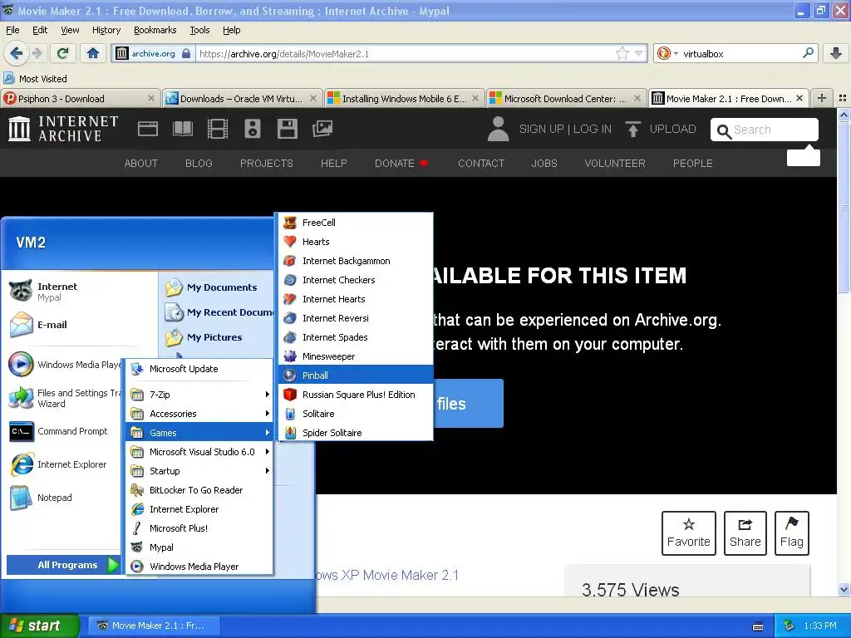This screenshot has height=638, width=851.
Task: Open FreeCell game
Action: tap(356, 223)
